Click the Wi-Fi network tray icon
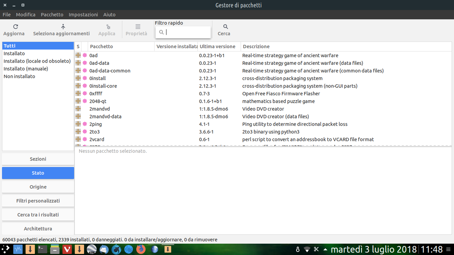 pyautogui.click(x=307, y=249)
